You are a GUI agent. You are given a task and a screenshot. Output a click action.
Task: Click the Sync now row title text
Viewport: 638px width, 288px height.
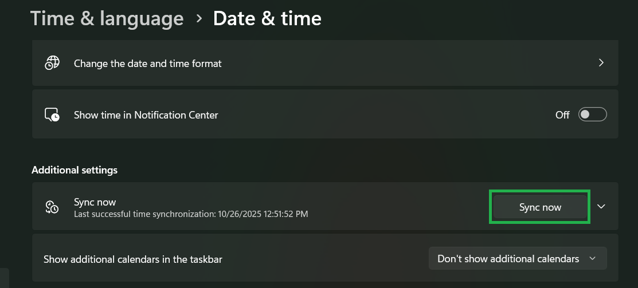click(95, 202)
